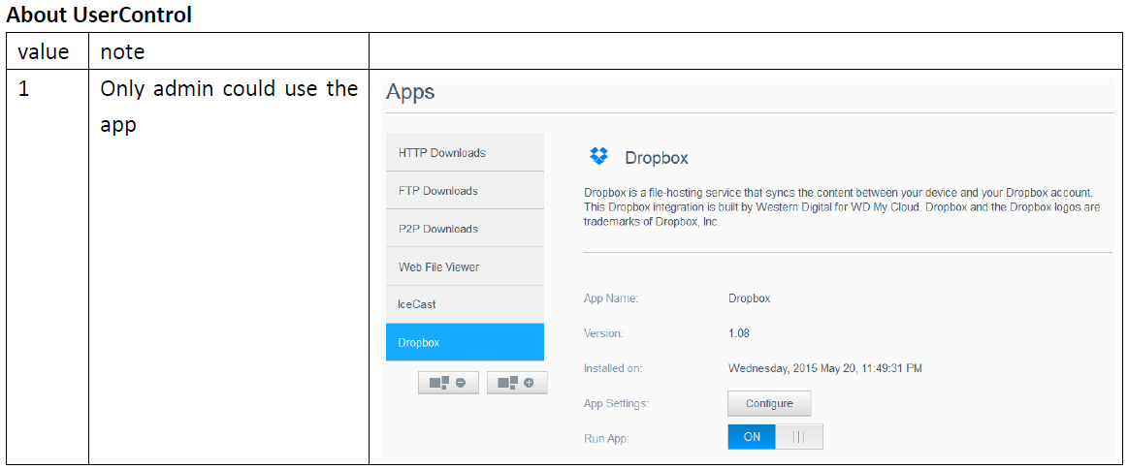The height and width of the screenshot is (470, 1128).
Task: Click the Installed on: label
Action: [x=612, y=368]
